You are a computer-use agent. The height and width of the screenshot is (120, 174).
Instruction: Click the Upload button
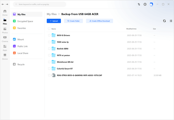coord(54,21)
